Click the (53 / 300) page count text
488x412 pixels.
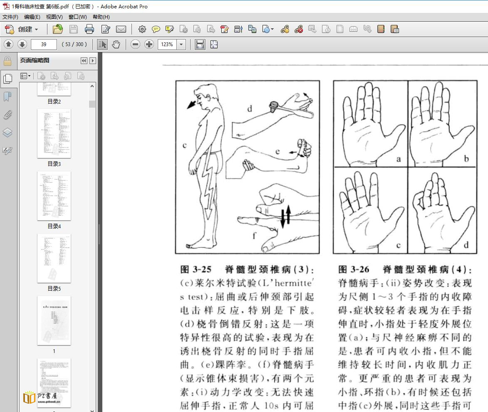pos(74,44)
